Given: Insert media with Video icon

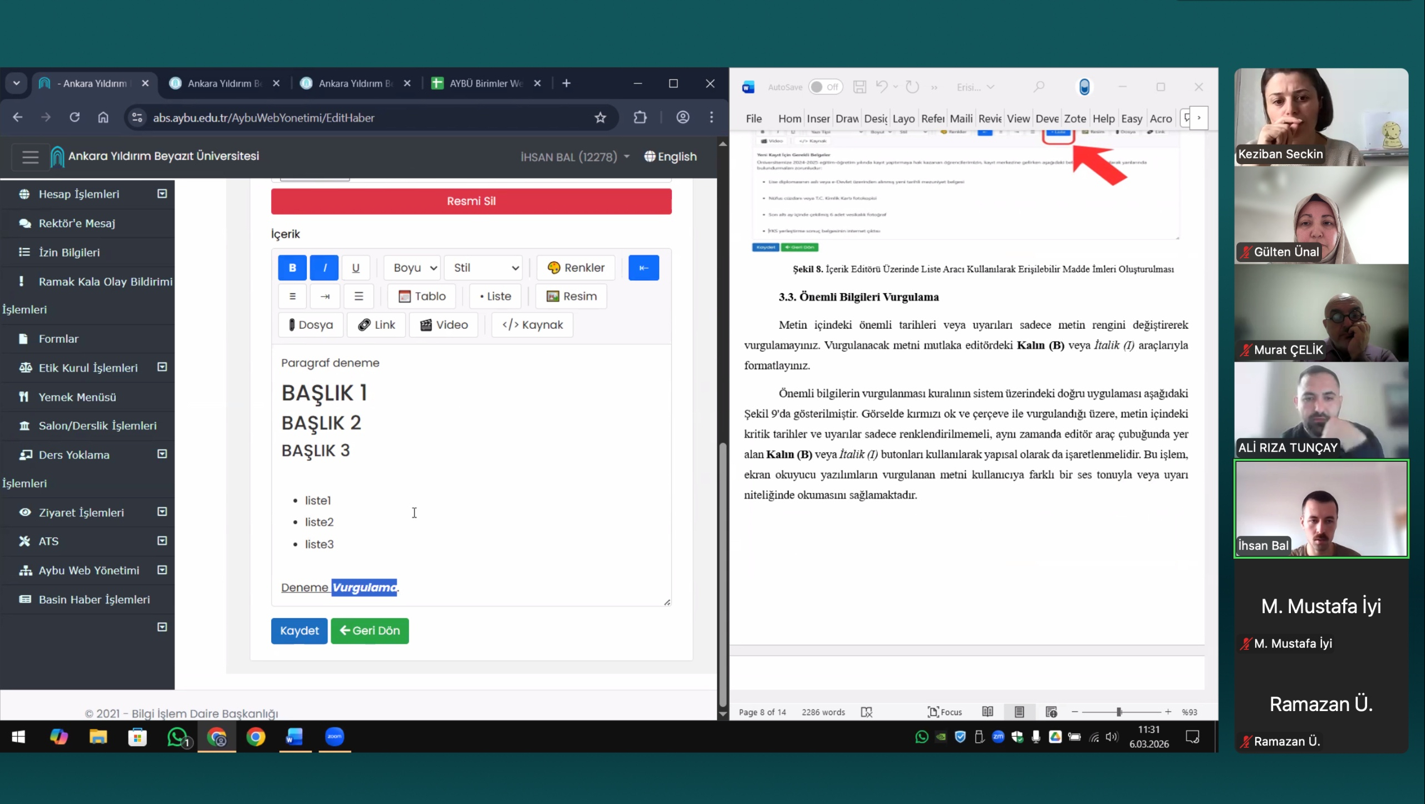Looking at the screenshot, I should coord(444,325).
